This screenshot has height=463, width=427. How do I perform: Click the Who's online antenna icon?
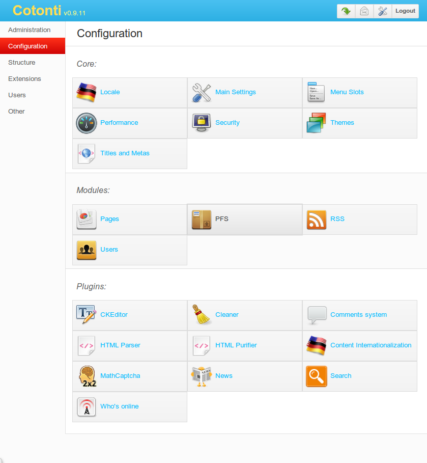pos(87,407)
